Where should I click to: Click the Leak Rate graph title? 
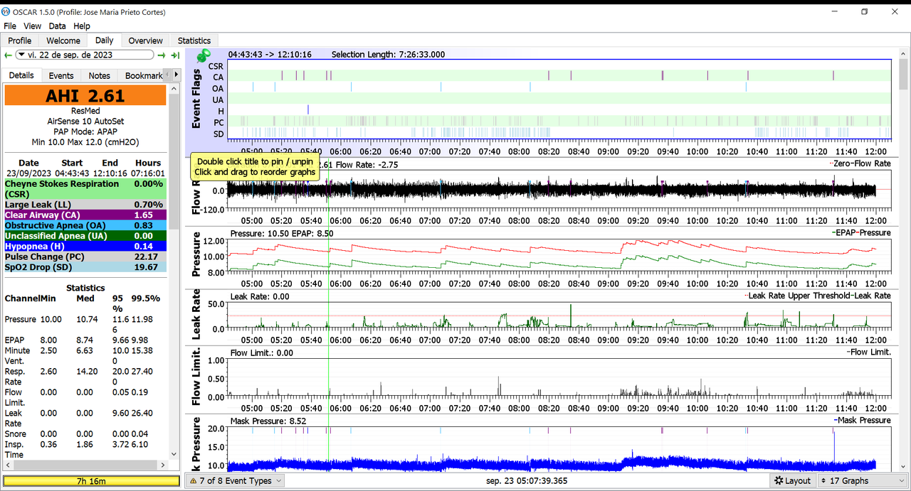(x=197, y=314)
